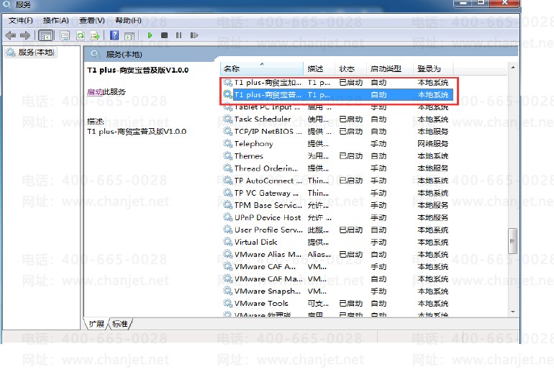Sort by the 登录为 column header
The height and width of the screenshot is (380, 554).
pos(433,68)
